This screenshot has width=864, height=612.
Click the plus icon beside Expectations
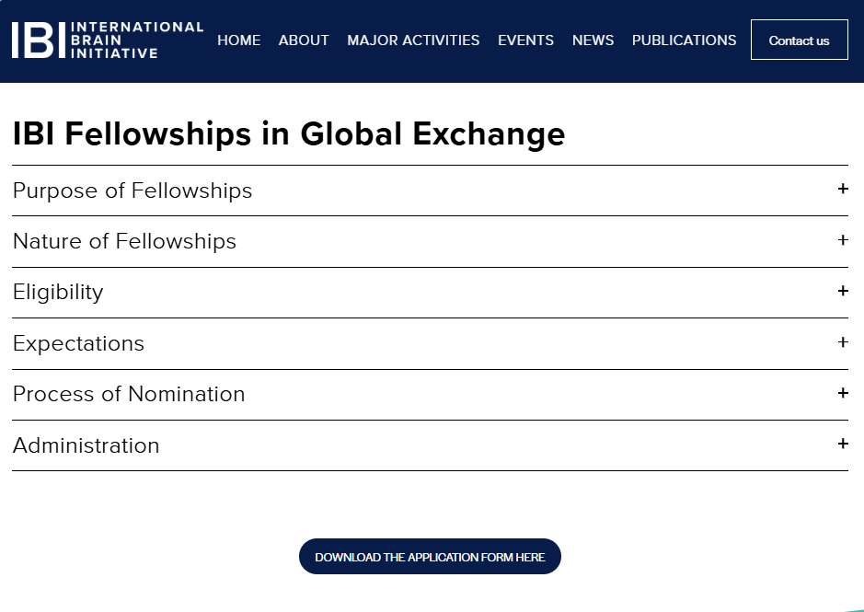click(x=843, y=341)
